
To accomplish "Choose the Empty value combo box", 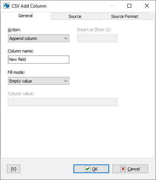I will [38, 81].
